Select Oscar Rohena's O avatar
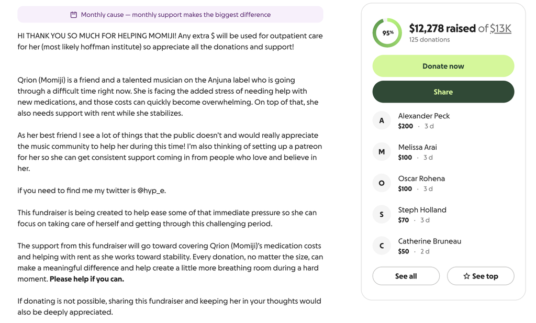The image size is (536, 323). 382,183
